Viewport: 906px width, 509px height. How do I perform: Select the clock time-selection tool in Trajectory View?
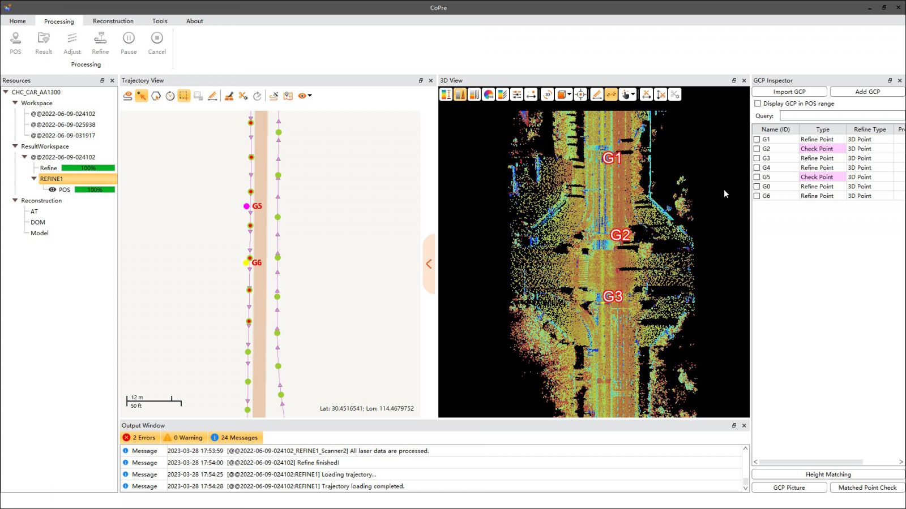click(170, 96)
